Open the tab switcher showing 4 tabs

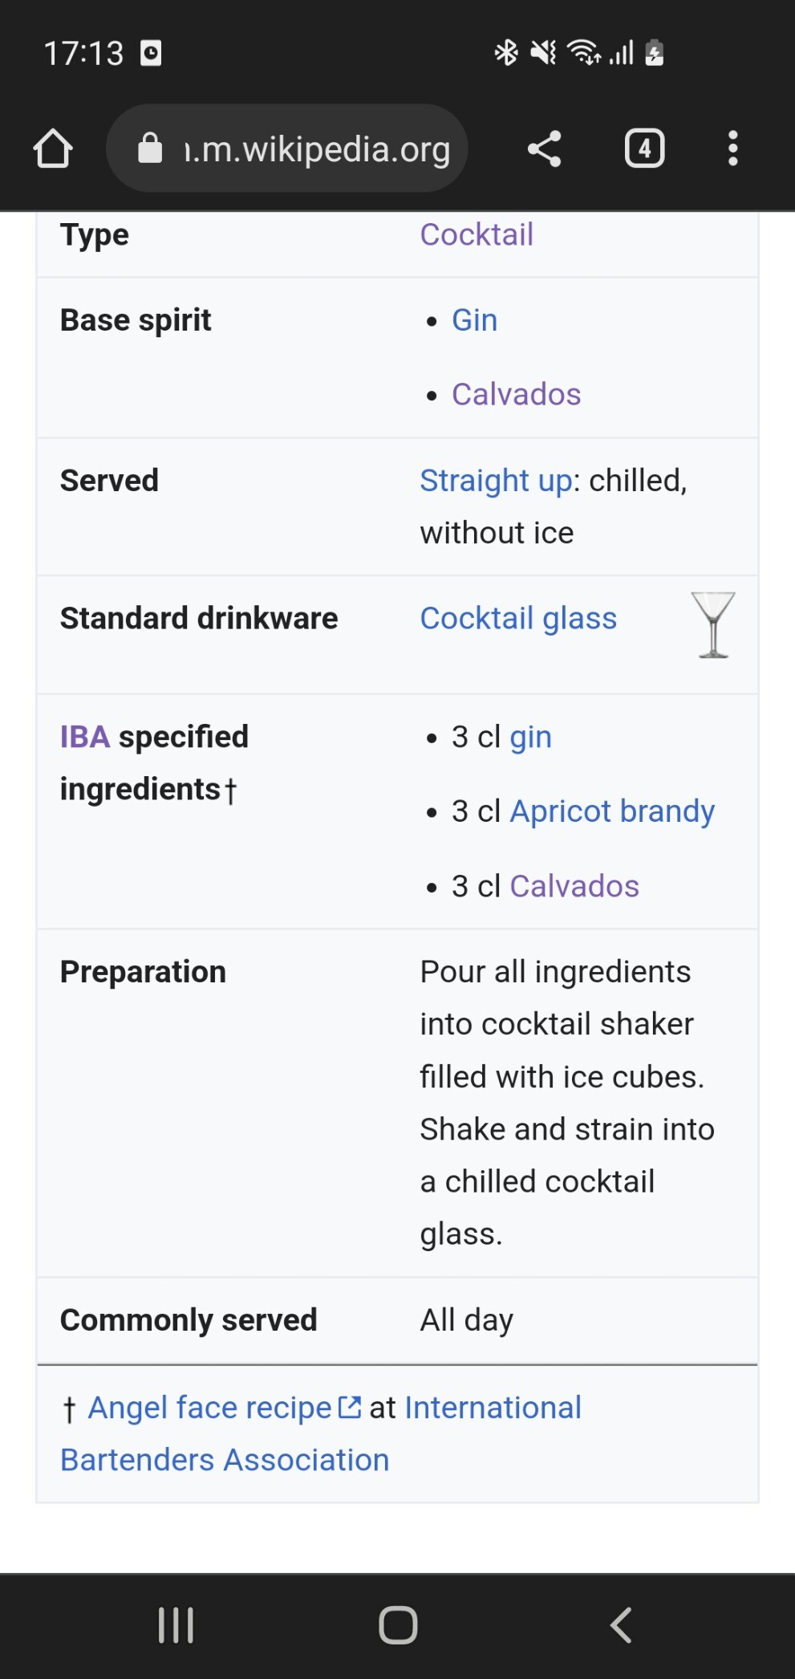pyautogui.click(x=644, y=148)
